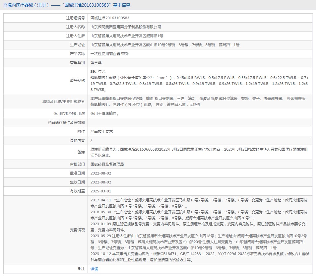Click the 产品技术要求 attachment text
316x277 pixels.
(x=101, y=131)
